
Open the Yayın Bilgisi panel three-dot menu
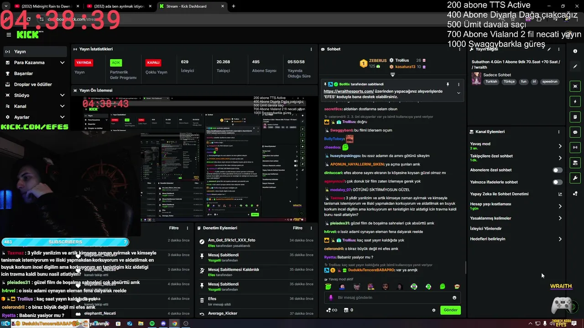pyautogui.click(x=559, y=49)
